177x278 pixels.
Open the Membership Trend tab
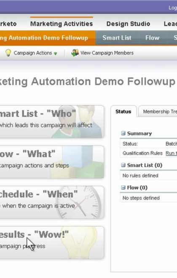[158, 111]
